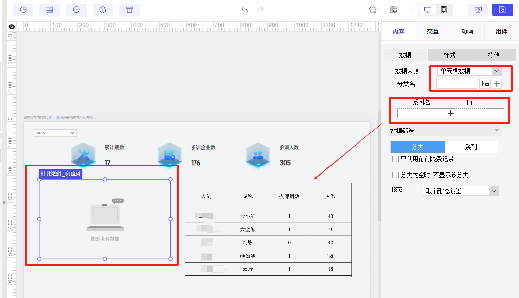Click the 颜如笑 table cell

pyautogui.click(x=248, y=256)
